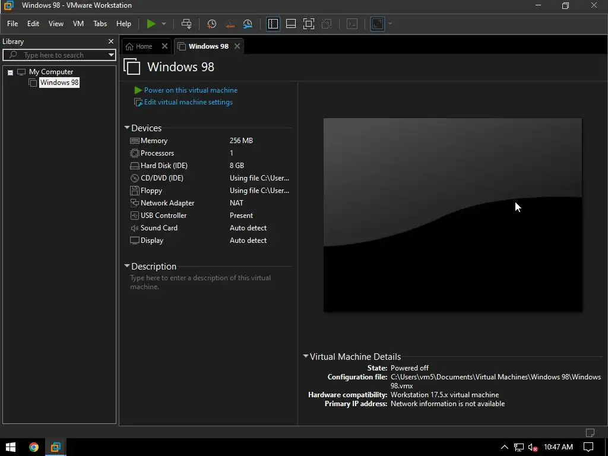The height and width of the screenshot is (456, 608).
Task: Click the Processors device entry
Action: [157, 153]
